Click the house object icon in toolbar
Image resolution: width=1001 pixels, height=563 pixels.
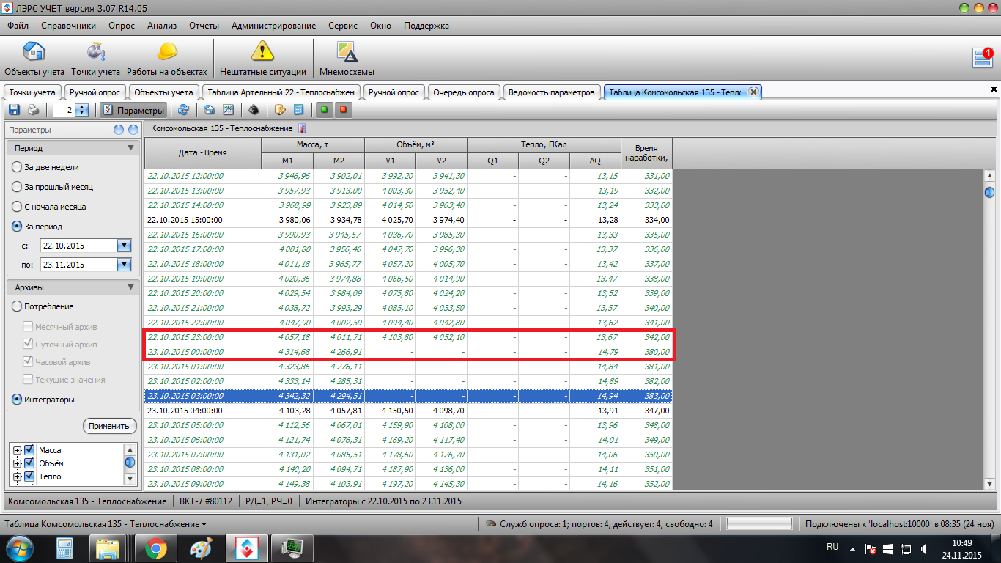pyautogui.click(x=209, y=110)
